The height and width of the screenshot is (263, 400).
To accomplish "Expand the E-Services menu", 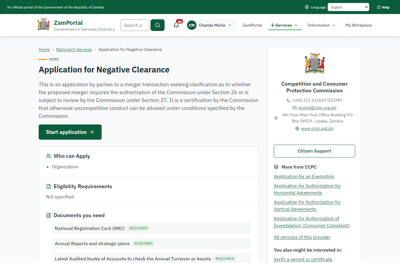I will 285,25.
